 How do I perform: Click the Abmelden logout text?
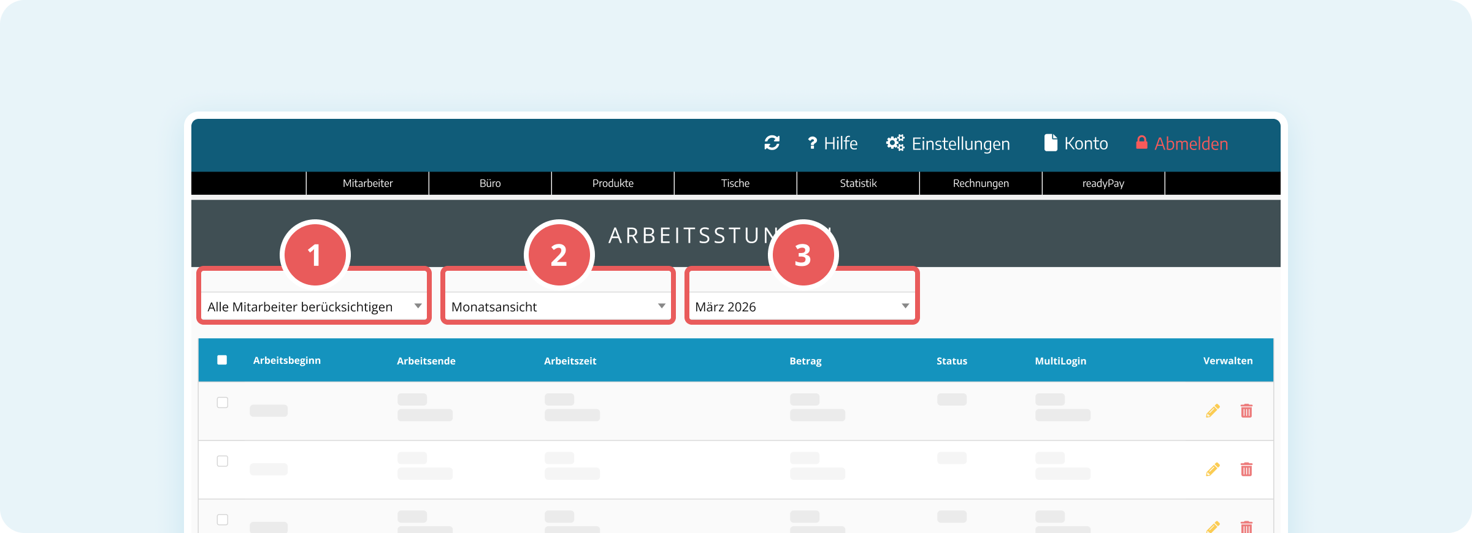tap(1191, 143)
